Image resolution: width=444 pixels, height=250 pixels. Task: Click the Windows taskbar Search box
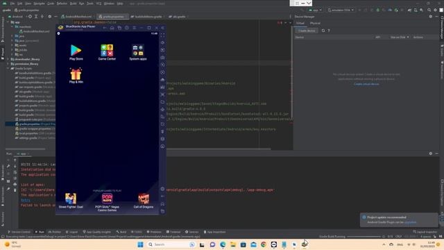[x=171, y=244]
